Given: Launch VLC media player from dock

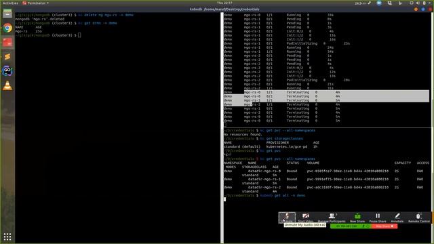Looking at the screenshot, I should [7, 86].
